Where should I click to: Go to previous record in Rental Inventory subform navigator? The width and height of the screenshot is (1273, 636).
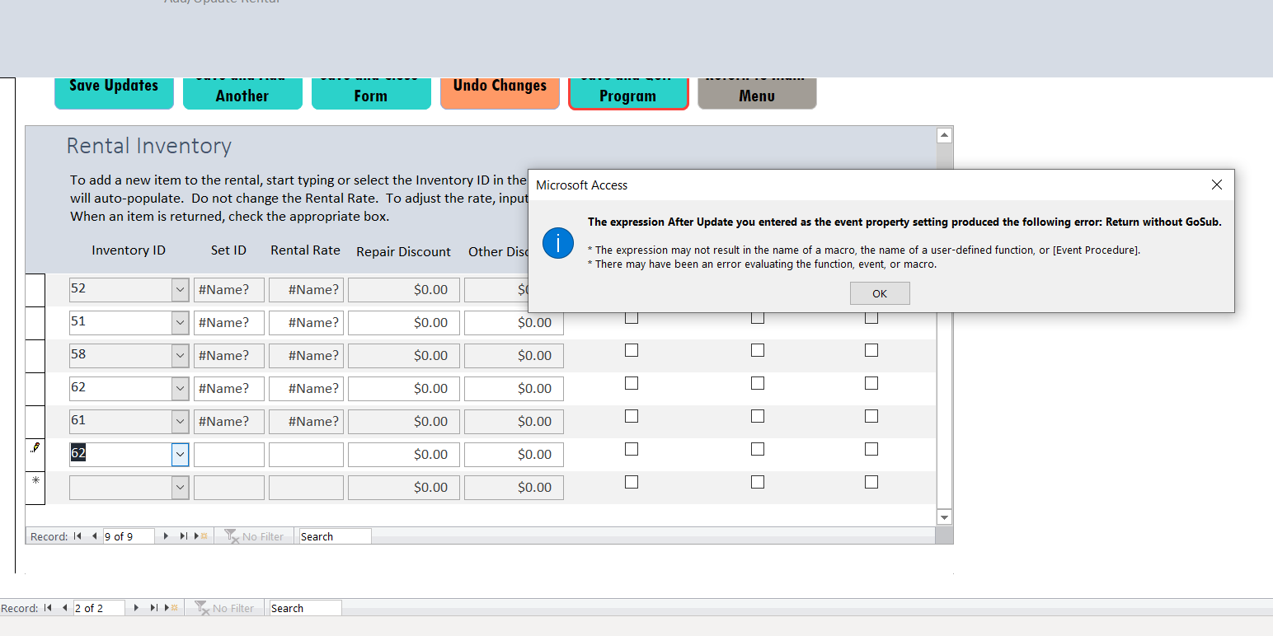coord(94,536)
